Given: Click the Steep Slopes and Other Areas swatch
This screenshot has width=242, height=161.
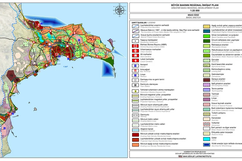Looking at the screenshot, I should [x=206, y=129].
